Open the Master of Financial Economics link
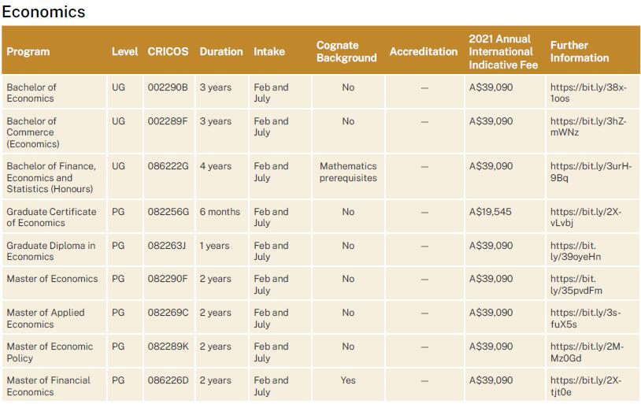The height and width of the screenshot is (404, 641). (585, 386)
